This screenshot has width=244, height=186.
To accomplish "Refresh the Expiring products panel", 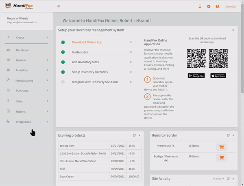I will tap(134, 135).
